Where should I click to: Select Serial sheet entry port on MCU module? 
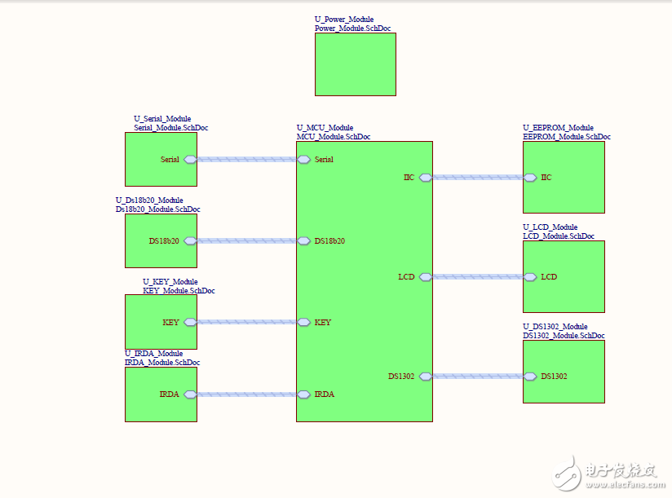point(303,159)
